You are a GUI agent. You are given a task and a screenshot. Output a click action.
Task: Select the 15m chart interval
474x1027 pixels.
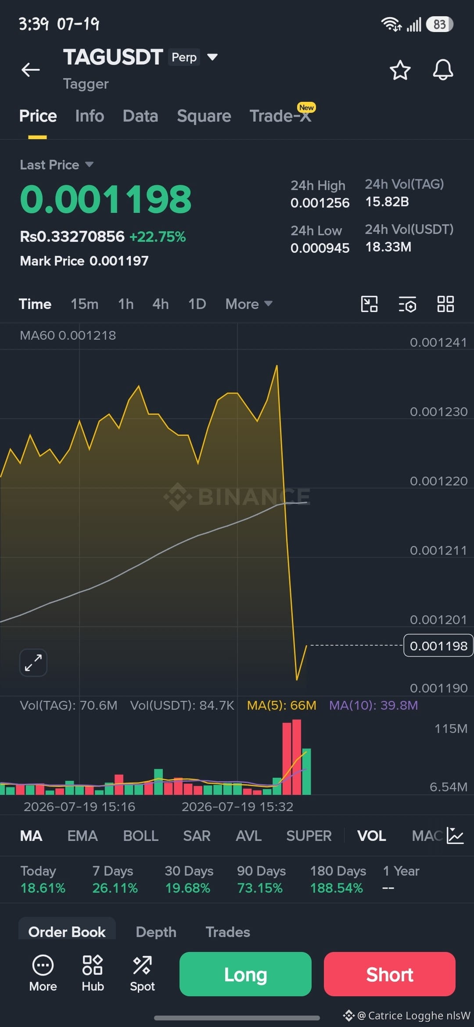click(84, 304)
